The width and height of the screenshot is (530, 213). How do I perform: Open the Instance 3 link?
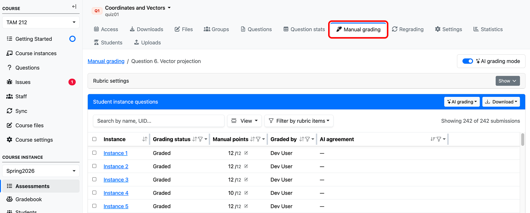116,180
